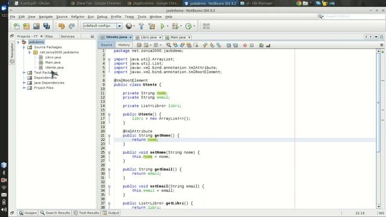Image resolution: width=386 pixels, height=217 pixels.
Task: Open the Usages bottom panel
Action: [x=28, y=213]
